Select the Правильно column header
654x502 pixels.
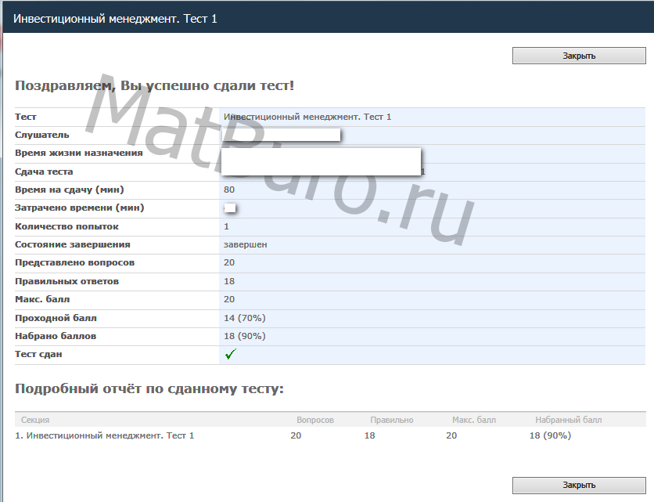point(391,420)
